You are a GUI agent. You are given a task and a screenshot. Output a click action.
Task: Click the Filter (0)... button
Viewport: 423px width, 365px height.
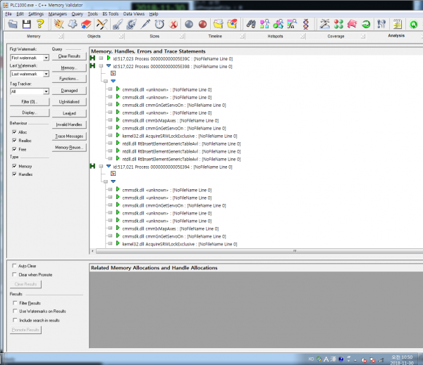[x=30, y=102]
